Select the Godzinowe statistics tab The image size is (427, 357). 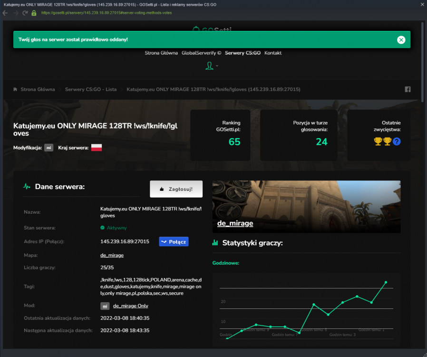point(226,263)
